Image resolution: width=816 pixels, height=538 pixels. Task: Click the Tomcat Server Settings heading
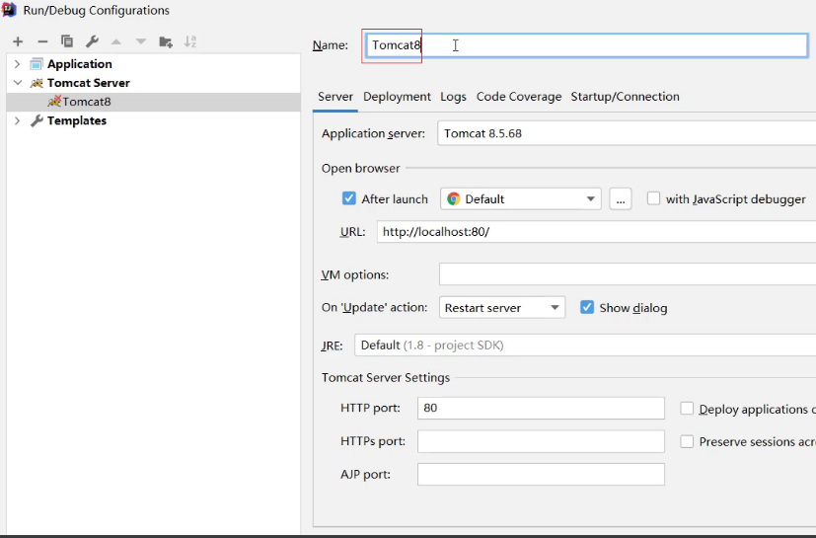386,378
